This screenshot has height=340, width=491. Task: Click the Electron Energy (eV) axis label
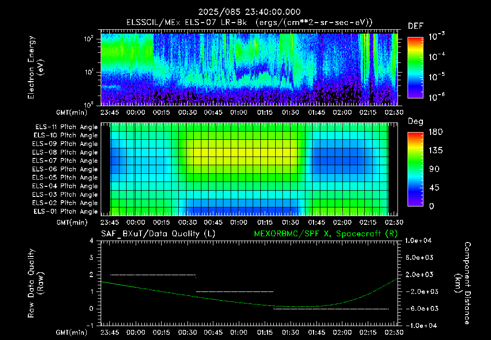35,67
